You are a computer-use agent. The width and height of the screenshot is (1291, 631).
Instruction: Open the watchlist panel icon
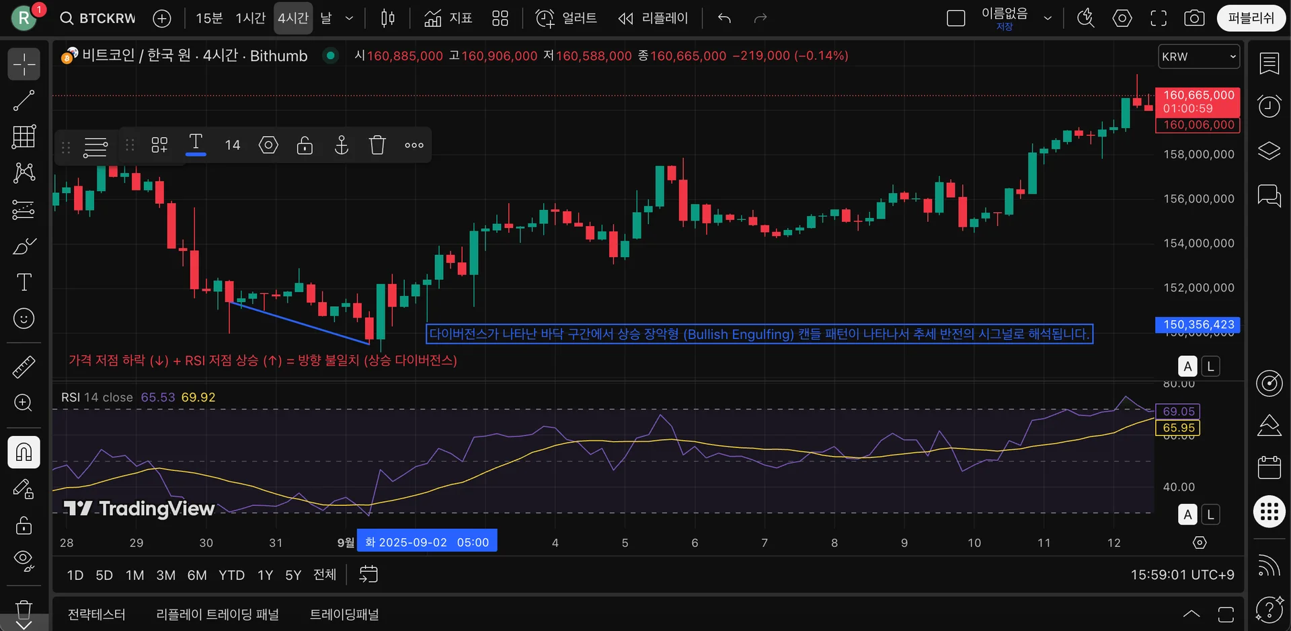point(1269,63)
